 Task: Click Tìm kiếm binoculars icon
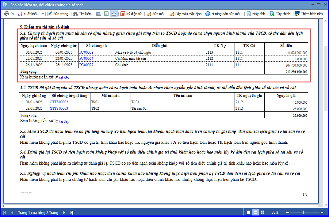(x=75, y=14)
